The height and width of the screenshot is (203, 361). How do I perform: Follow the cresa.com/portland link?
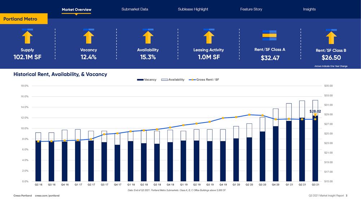47,196
